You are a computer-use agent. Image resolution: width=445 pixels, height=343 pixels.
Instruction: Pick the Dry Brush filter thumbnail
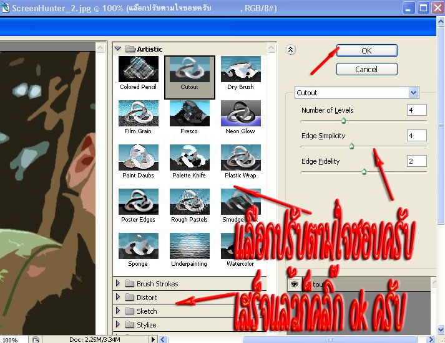pyautogui.click(x=241, y=69)
